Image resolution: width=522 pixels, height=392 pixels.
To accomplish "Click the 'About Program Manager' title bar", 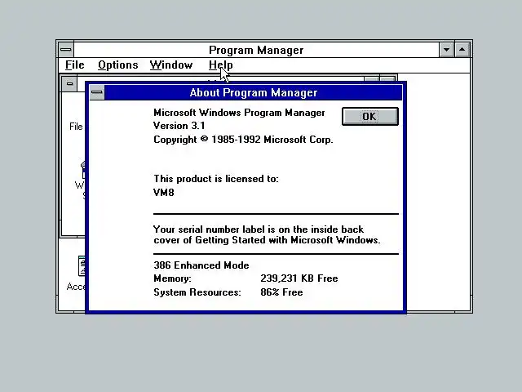I will tap(254, 92).
